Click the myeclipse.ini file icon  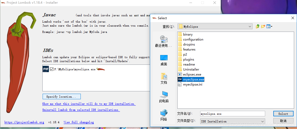[180, 85]
